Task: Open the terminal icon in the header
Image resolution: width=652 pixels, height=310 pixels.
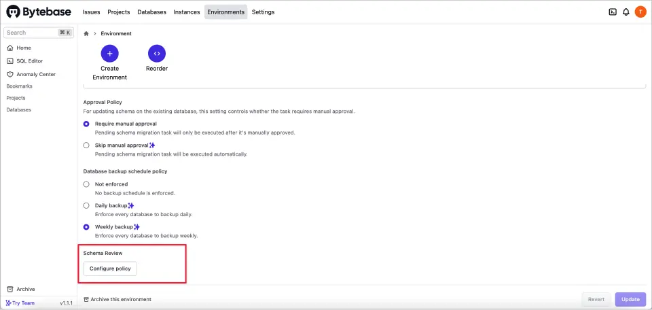Action: point(613,12)
